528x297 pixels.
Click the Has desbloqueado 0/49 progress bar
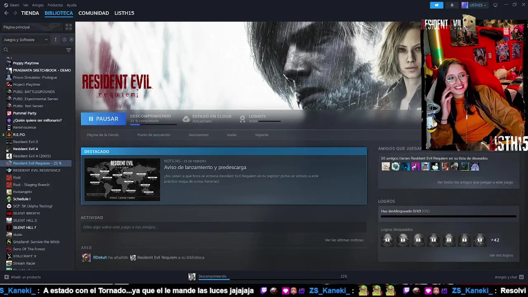pos(448,216)
